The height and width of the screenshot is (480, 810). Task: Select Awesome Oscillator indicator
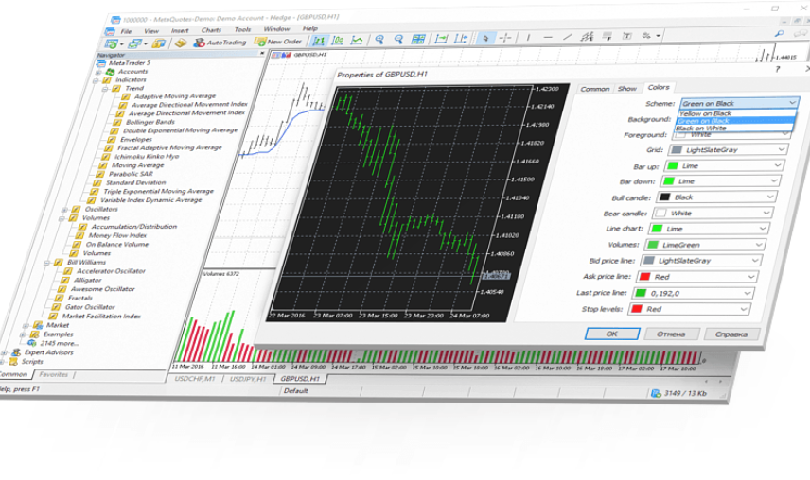102,289
